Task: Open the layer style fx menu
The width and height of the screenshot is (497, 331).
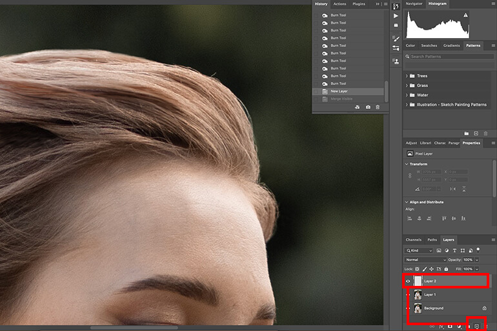Action: click(441, 326)
